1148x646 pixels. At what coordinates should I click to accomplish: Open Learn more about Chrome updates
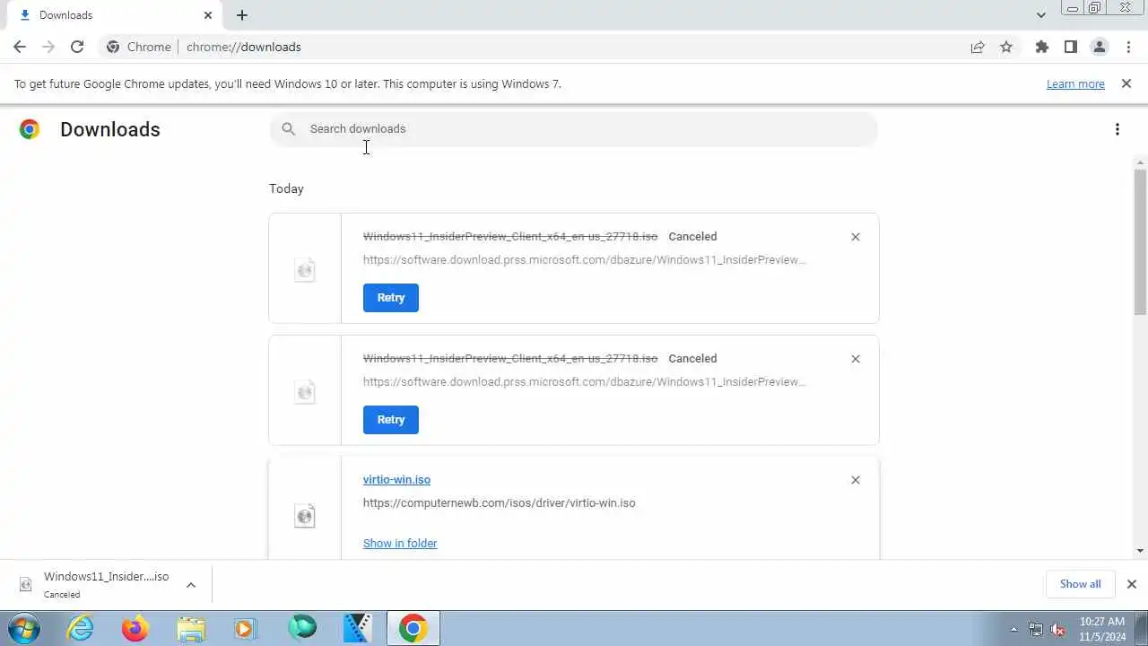tap(1075, 83)
